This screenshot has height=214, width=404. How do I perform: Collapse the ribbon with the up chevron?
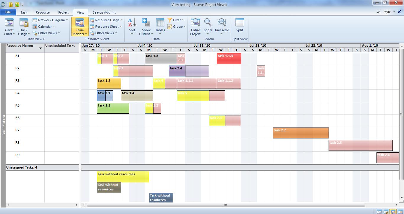point(379,12)
